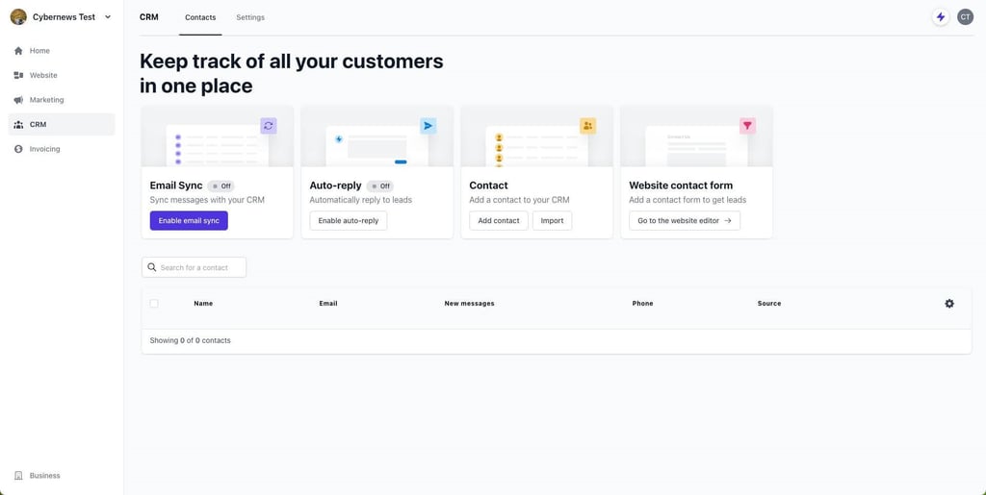986x495 pixels.
Task: Click the Add contact button
Action: point(499,221)
